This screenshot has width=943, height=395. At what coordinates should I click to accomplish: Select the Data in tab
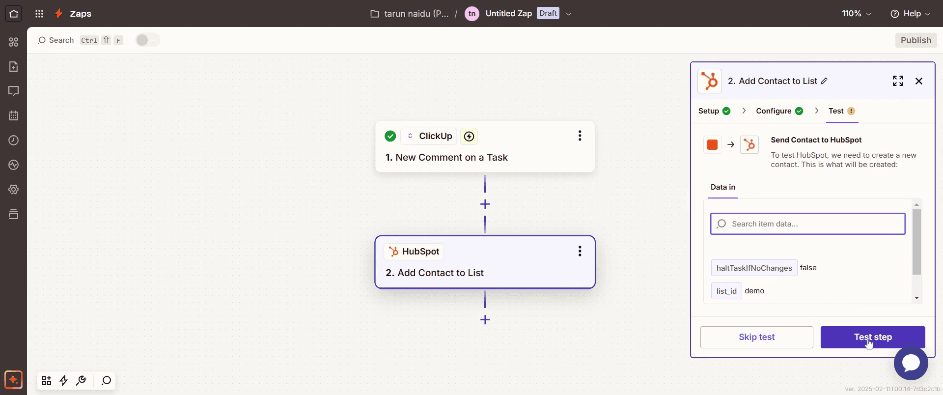(x=723, y=187)
